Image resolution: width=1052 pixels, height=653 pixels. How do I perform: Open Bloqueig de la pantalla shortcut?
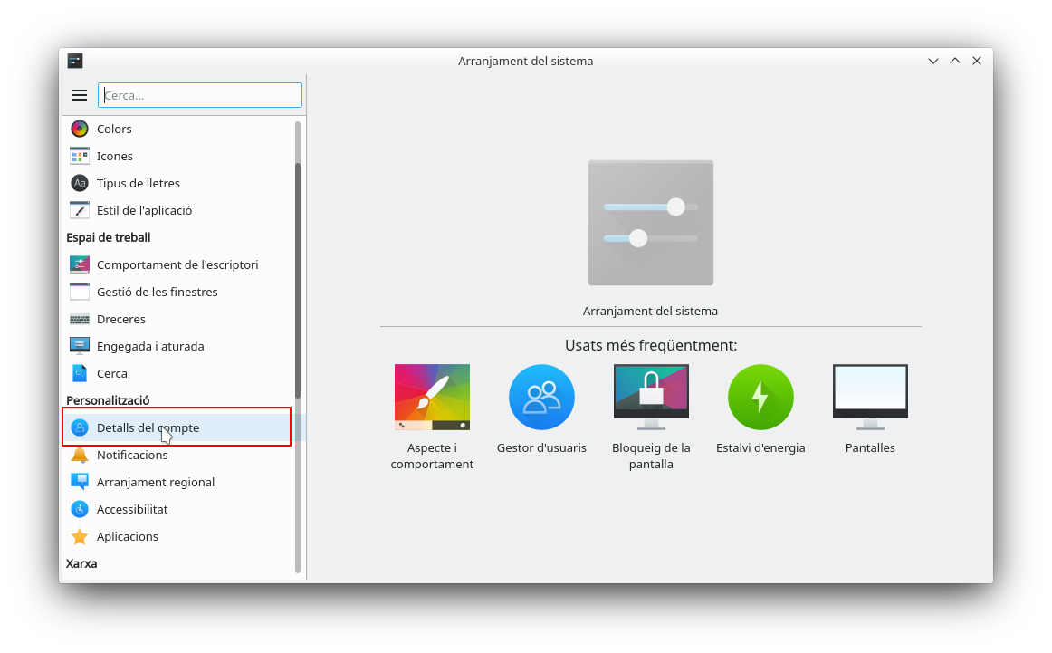tap(651, 399)
